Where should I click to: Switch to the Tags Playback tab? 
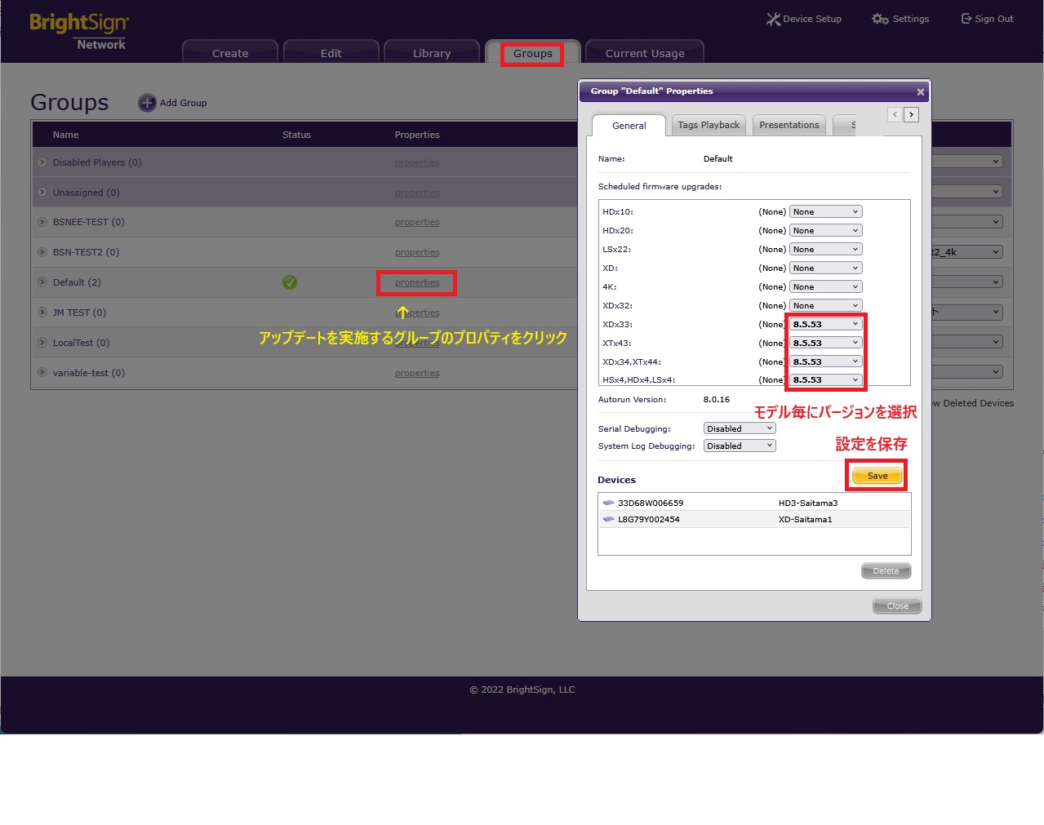[709, 126]
